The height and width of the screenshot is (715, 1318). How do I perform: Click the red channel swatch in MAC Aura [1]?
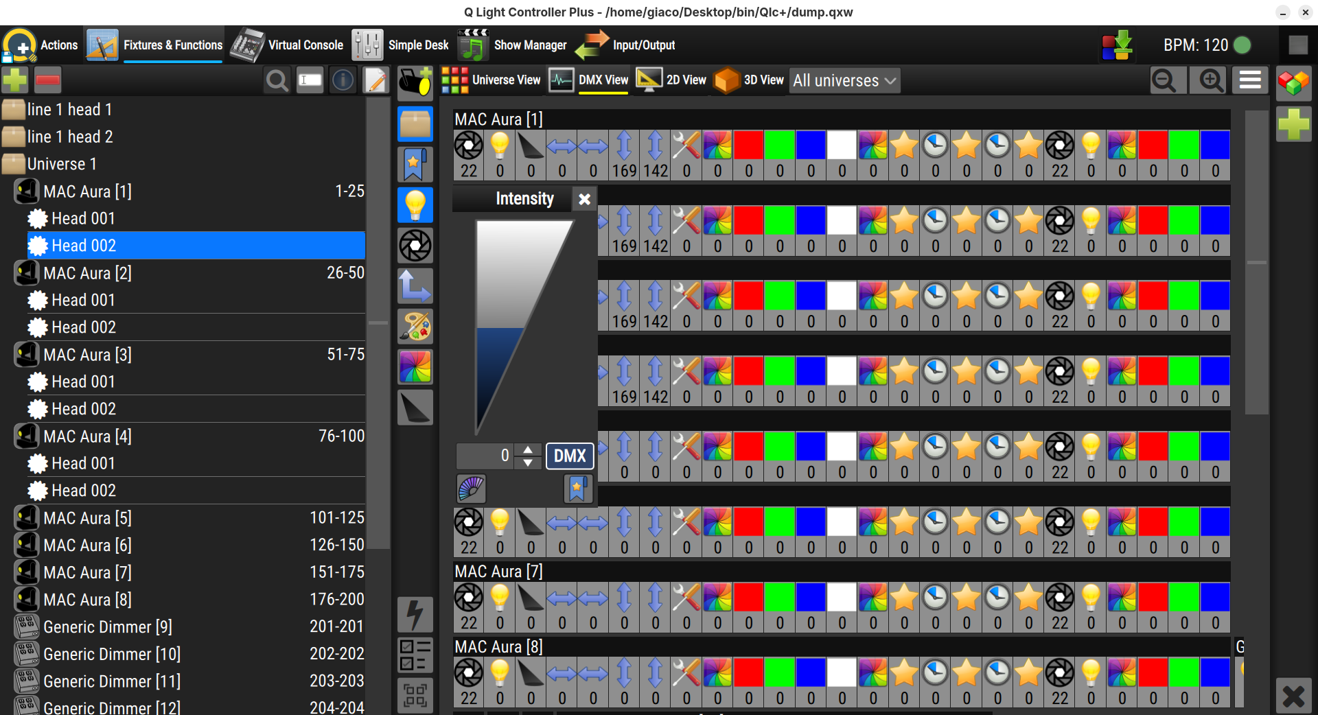pos(748,145)
